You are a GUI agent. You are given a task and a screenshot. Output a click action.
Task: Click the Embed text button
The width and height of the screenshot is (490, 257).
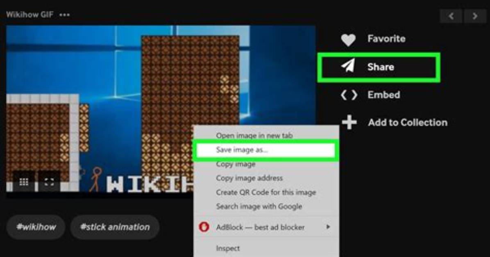[383, 95]
